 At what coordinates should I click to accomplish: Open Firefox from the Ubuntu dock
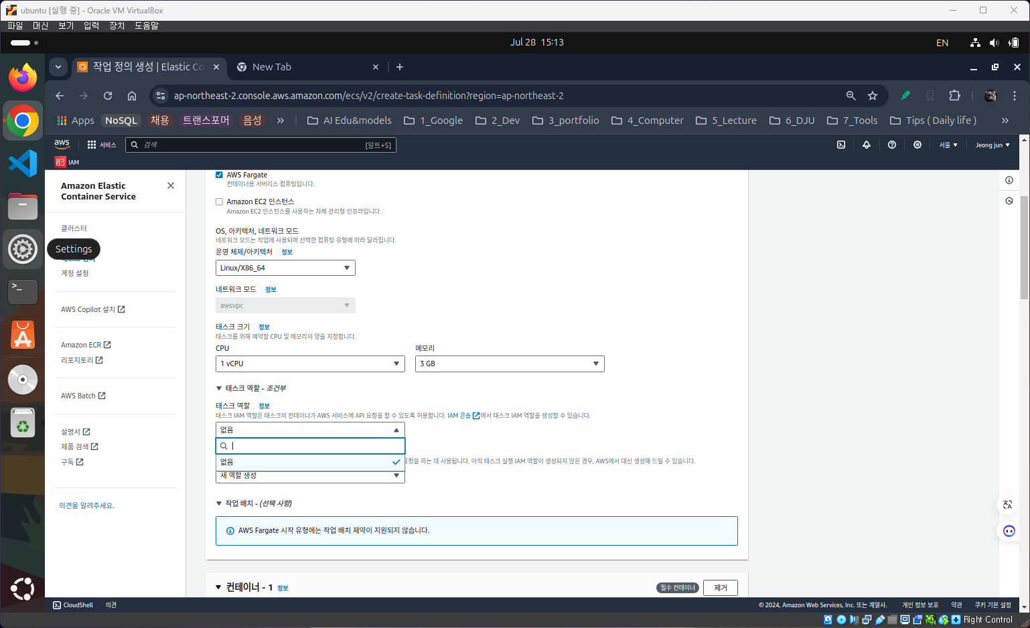(x=23, y=78)
